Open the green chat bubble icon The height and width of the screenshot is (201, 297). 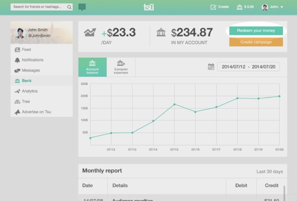[x=82, y=7]
